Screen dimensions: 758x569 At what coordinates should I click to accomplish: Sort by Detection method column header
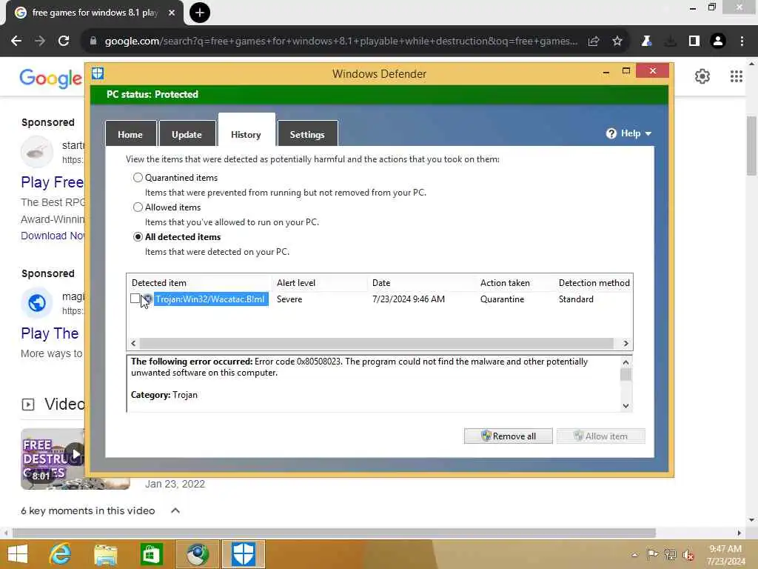click(x=594, y=282)
